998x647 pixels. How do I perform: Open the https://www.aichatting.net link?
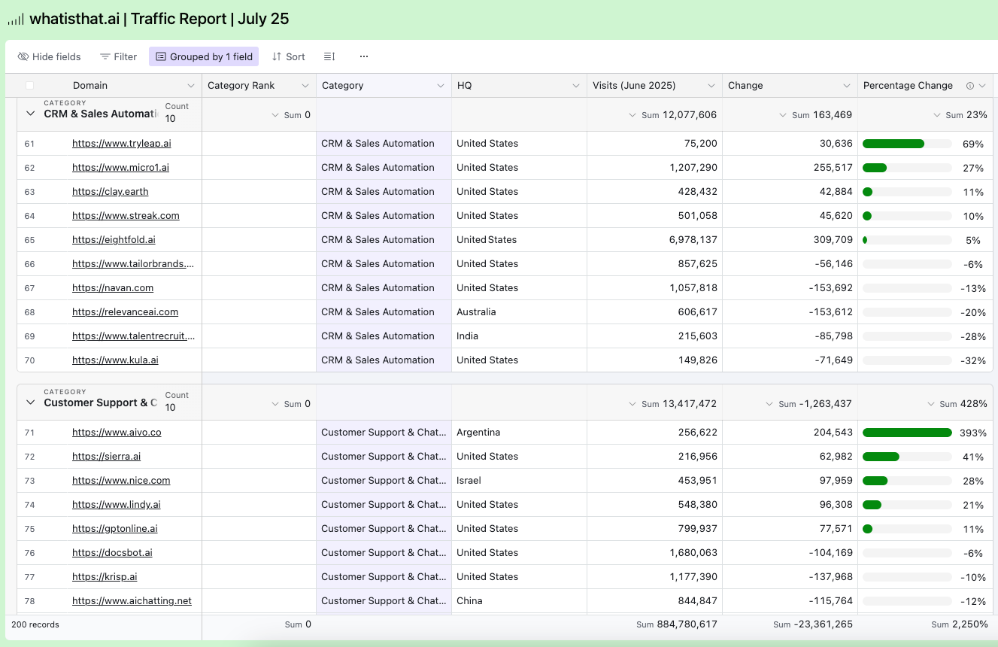pos(132,601)
